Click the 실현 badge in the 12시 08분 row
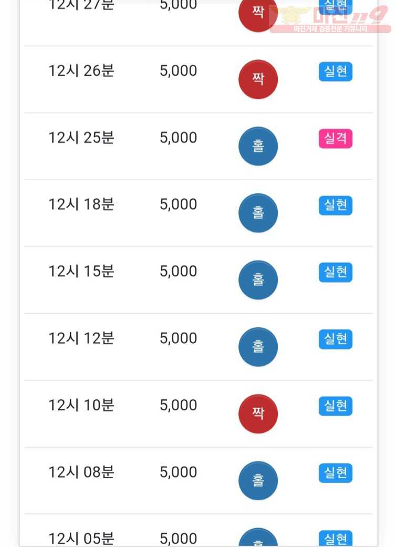The height and width of the screenshot is (547, 397). tap(336, 473)
